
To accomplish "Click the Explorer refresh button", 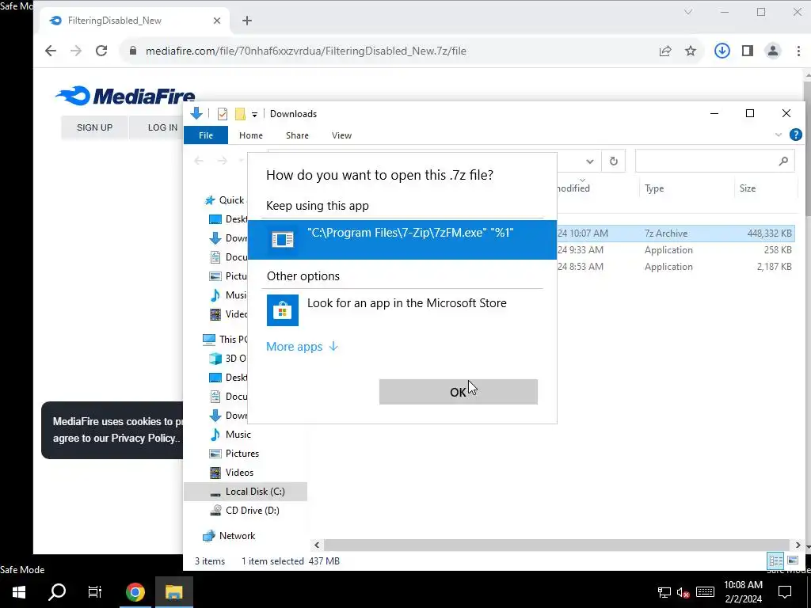I will pyautogui.click(x=614, y=161).
